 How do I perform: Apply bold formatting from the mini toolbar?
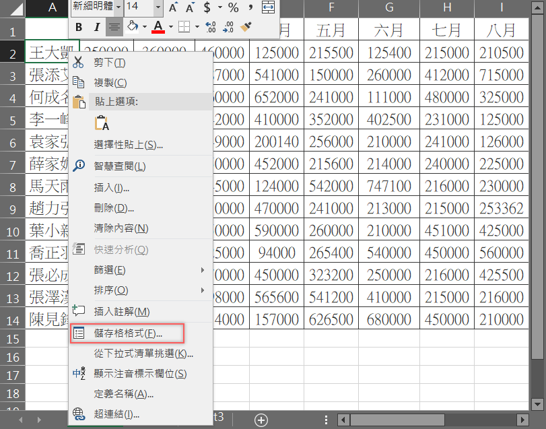click(x=80, y=26)
